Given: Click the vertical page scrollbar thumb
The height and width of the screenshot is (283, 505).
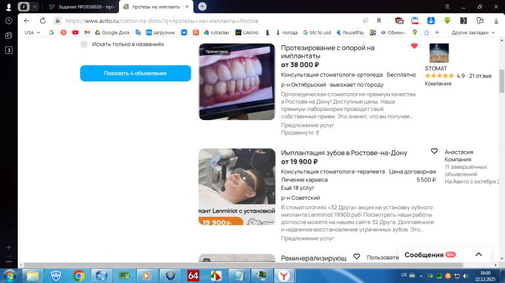Looking at the screenshot, I should click(x=502, y=81).
